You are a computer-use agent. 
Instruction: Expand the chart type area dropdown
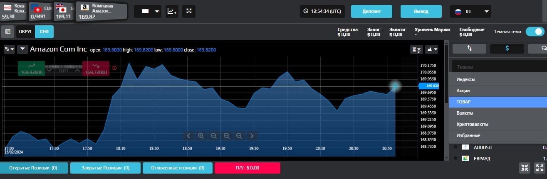tap(432, 50)
